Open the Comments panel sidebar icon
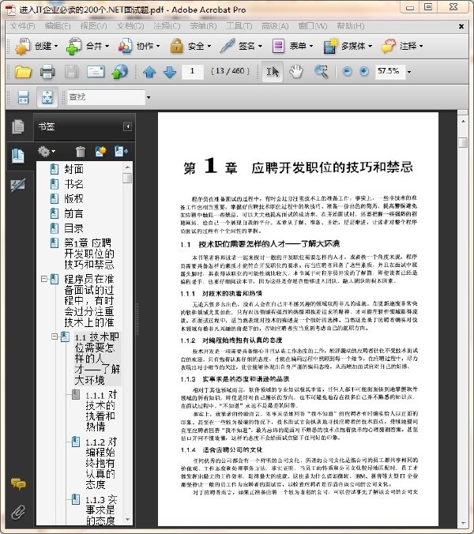This screenshot has height=534, width=474. pyautogui.click(x=18, y=483)
